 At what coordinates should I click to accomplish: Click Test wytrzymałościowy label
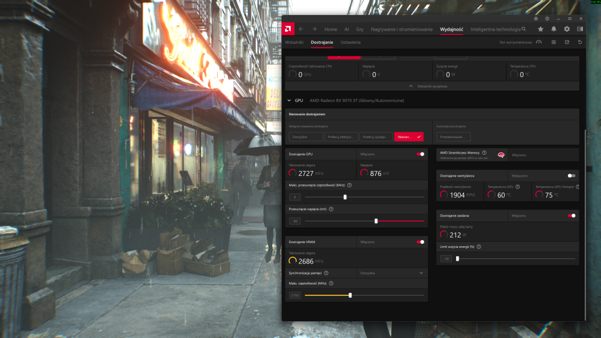coord(515,43)
